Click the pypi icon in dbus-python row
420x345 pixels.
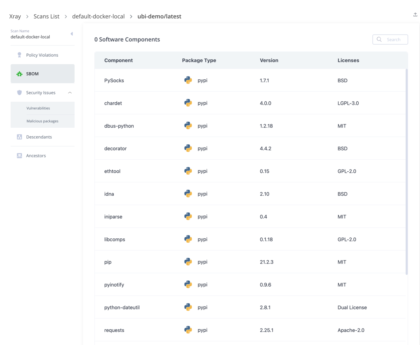coord(188,126)
